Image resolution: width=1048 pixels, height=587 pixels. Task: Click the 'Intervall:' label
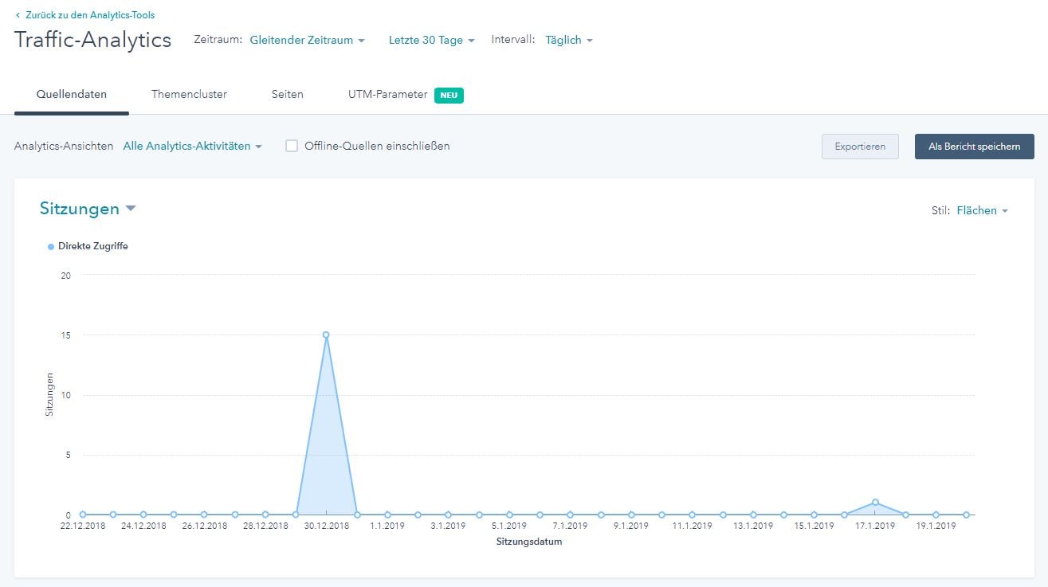point(513,39)
